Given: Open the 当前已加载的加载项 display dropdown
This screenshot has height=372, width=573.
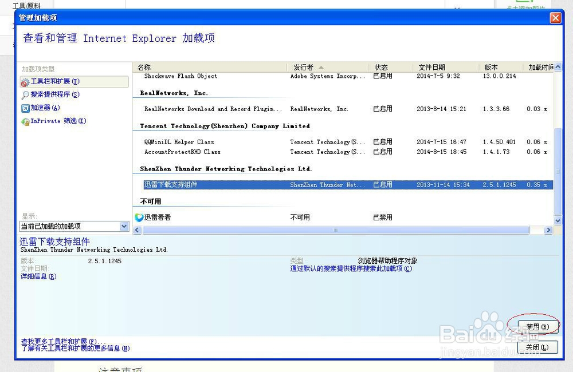Looking at the screenshot, I should (74, 226).
